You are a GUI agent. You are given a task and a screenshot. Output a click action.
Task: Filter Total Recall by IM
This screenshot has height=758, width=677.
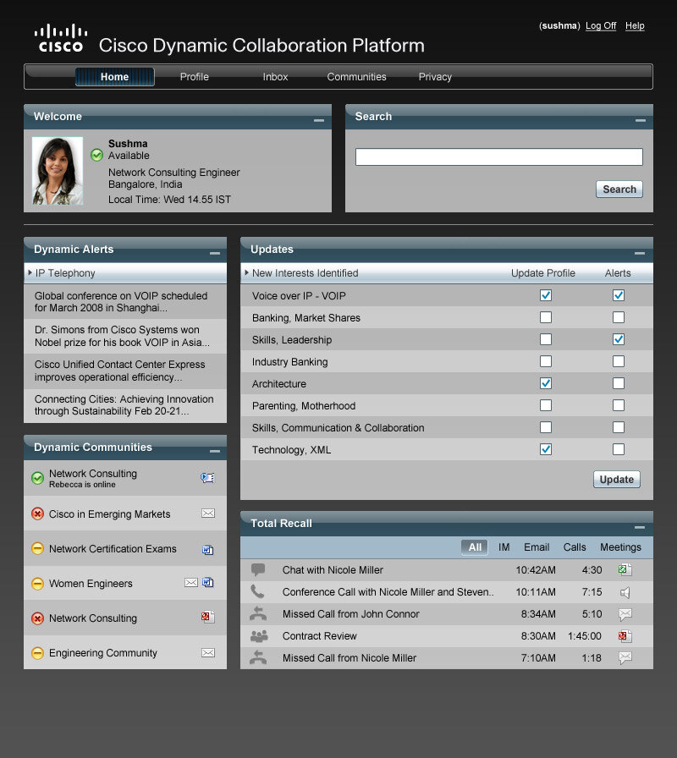click(504, 547)
